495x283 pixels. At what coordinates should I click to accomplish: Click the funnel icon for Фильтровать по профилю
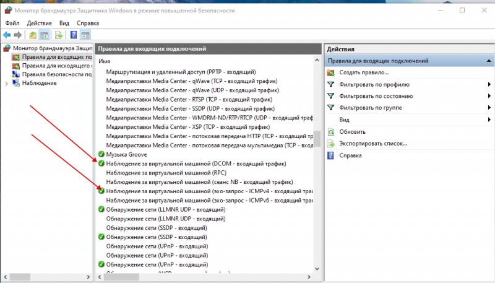click(x=331, y=84)
